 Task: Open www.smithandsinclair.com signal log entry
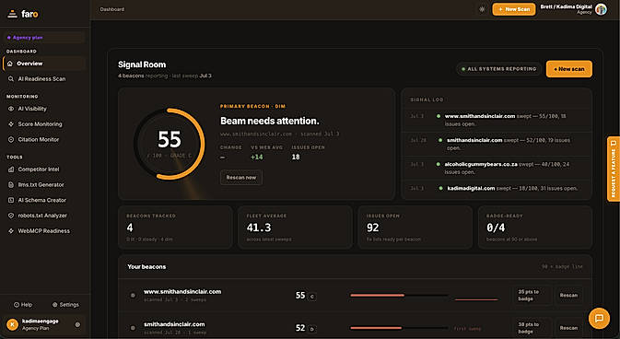[497, 120]
